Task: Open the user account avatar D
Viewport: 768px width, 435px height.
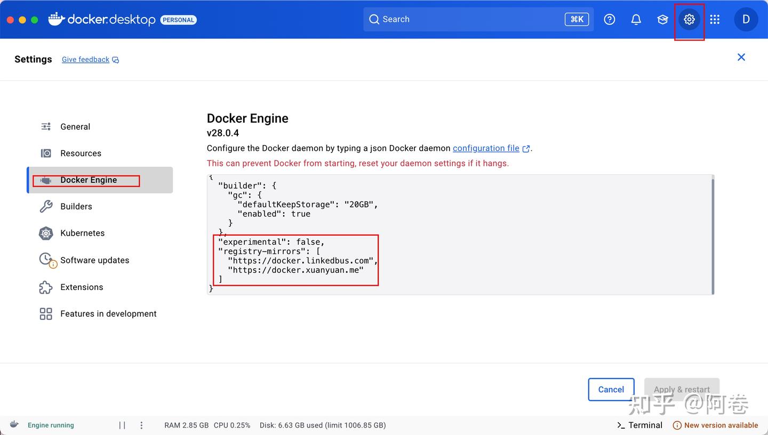Action: (746, 20)
